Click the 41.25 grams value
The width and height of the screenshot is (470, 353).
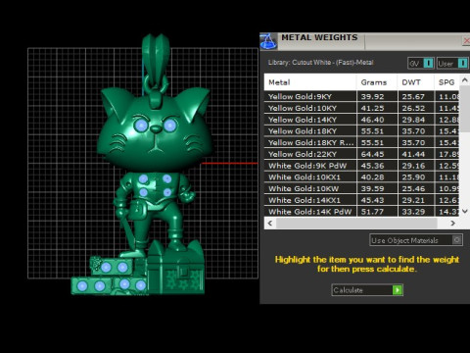coord(372,108)
